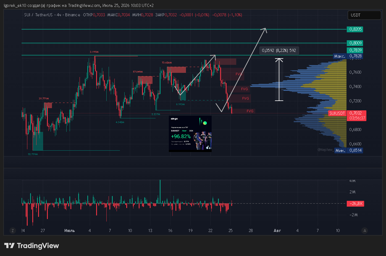
Task: Click date 22 on the time axis
Action: (210, 231)
